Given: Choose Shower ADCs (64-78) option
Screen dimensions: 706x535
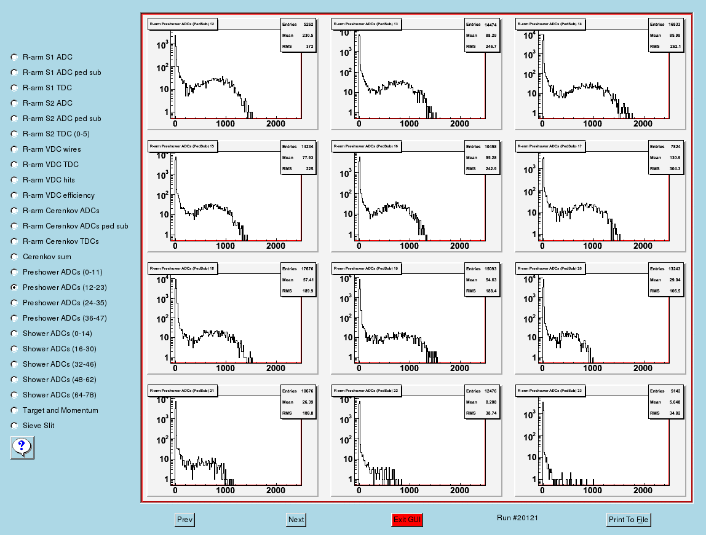Looking at the screenshot, I should tap(14, 395).
